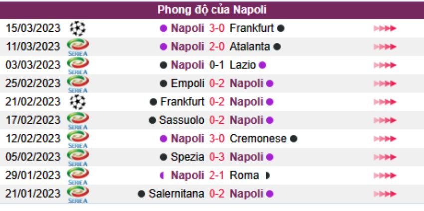The image size is (424, 211).
Task: Click the Cremonese team name
Action: coord(258,139)
